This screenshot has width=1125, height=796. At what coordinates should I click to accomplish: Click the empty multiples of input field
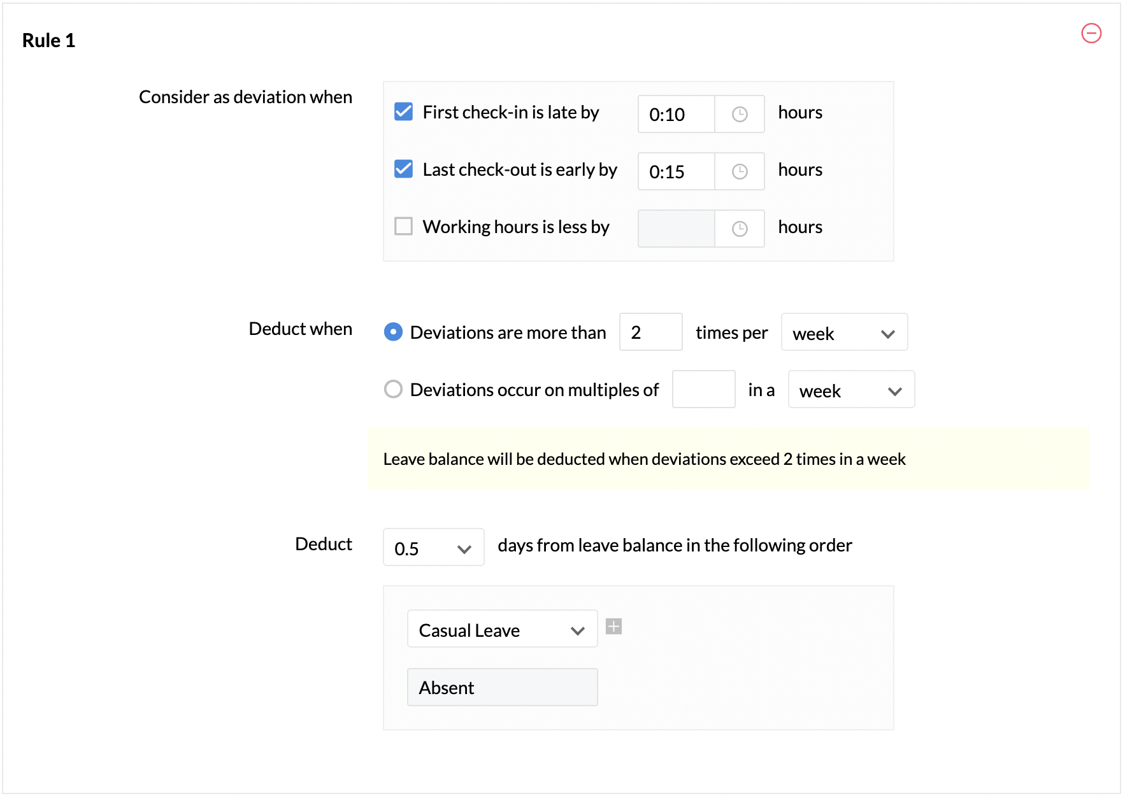703,389
